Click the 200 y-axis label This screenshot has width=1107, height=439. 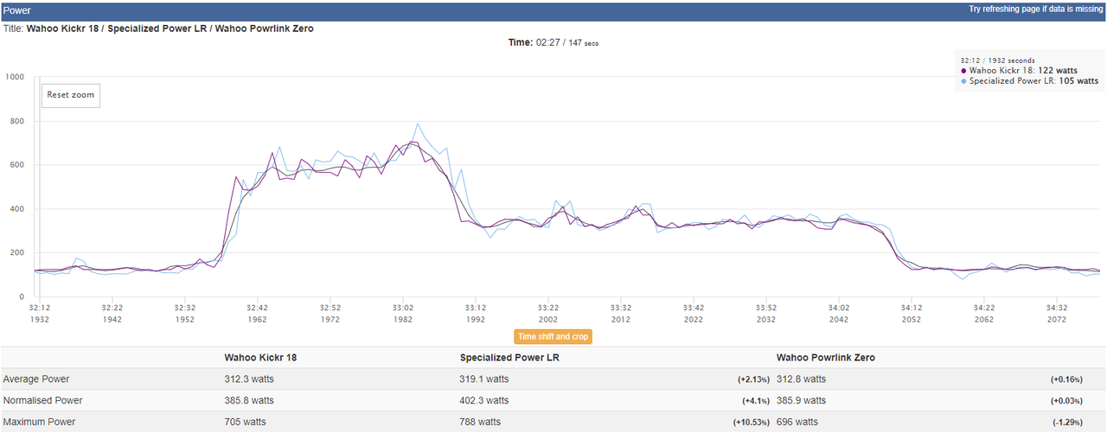click(x=16, y=253)
